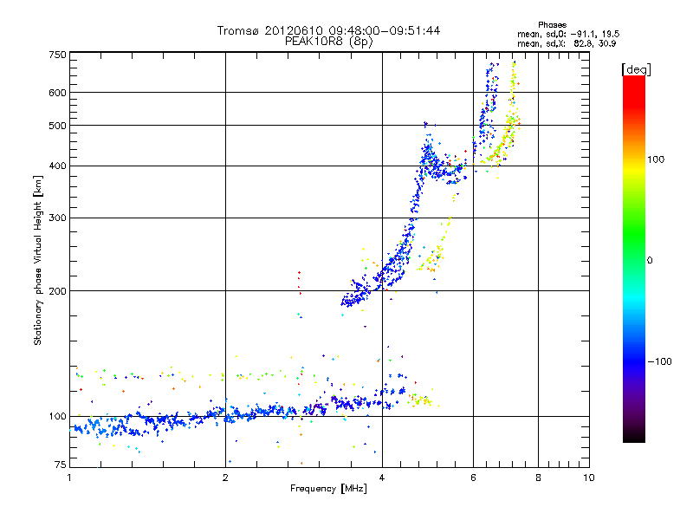Click the colorbar tick label '-100'

[x=659, y=361]
